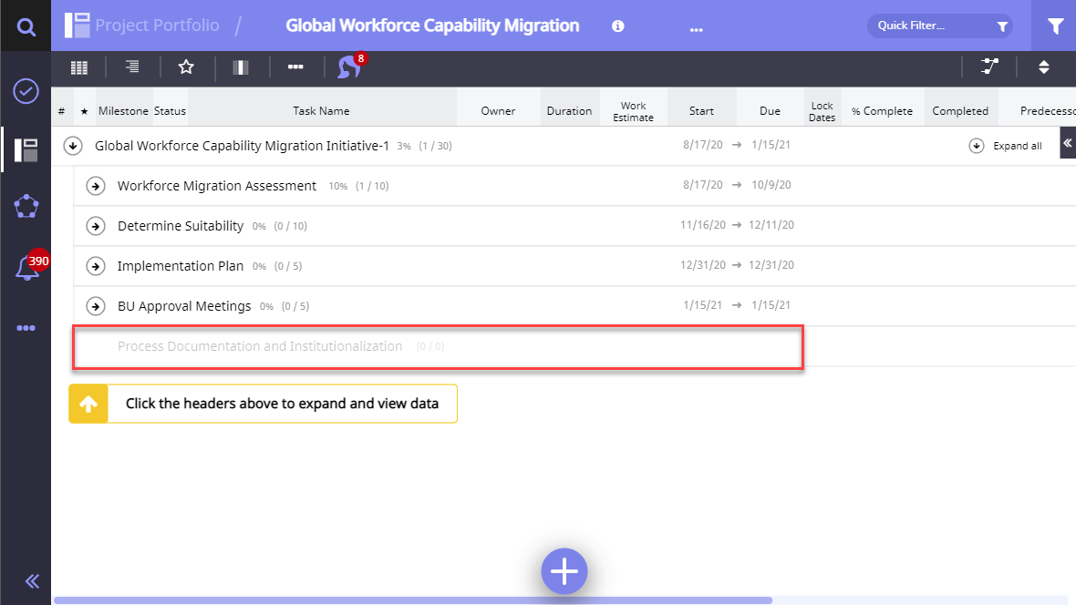The image size is (1076, 605).
Task: Open search from the left sidebar
Action: (x=26, y=26)
